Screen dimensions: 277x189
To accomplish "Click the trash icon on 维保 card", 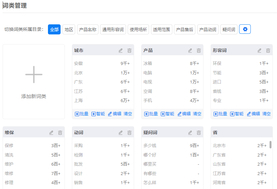I will (60, 132).
